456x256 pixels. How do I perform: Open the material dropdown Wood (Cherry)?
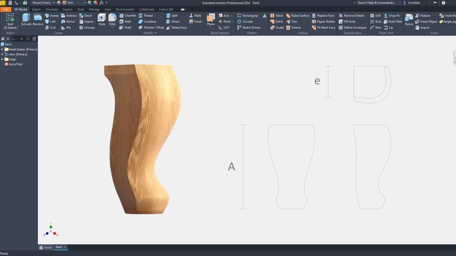(x=43, y=3)
